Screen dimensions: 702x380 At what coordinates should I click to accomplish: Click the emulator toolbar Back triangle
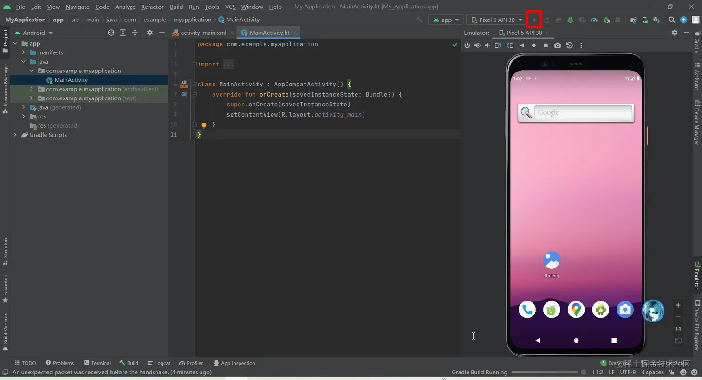[522, 46]
